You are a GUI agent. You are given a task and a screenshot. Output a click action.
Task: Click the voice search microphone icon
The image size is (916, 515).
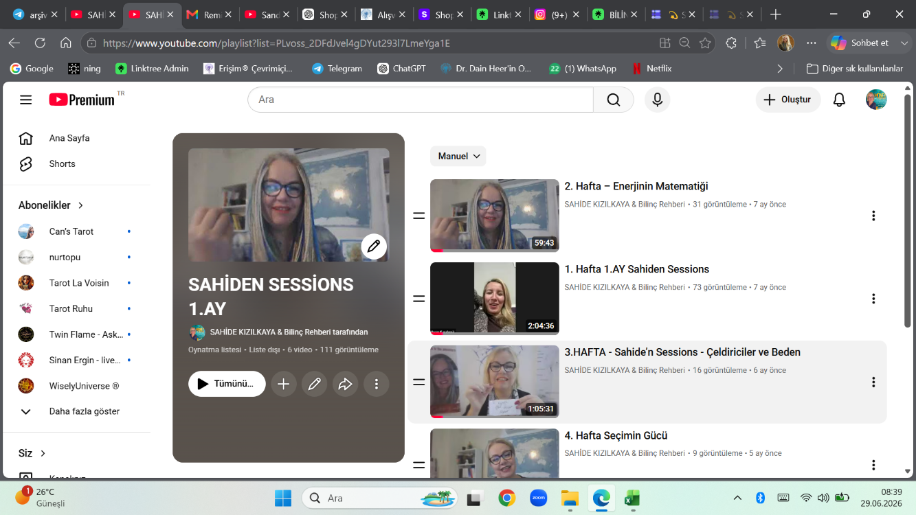click(x=657, y=100)
